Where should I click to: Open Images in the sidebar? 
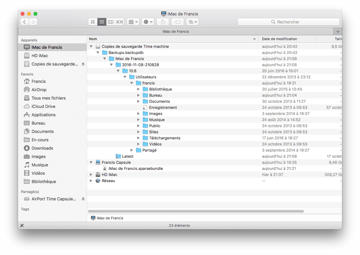click(52, 156)
